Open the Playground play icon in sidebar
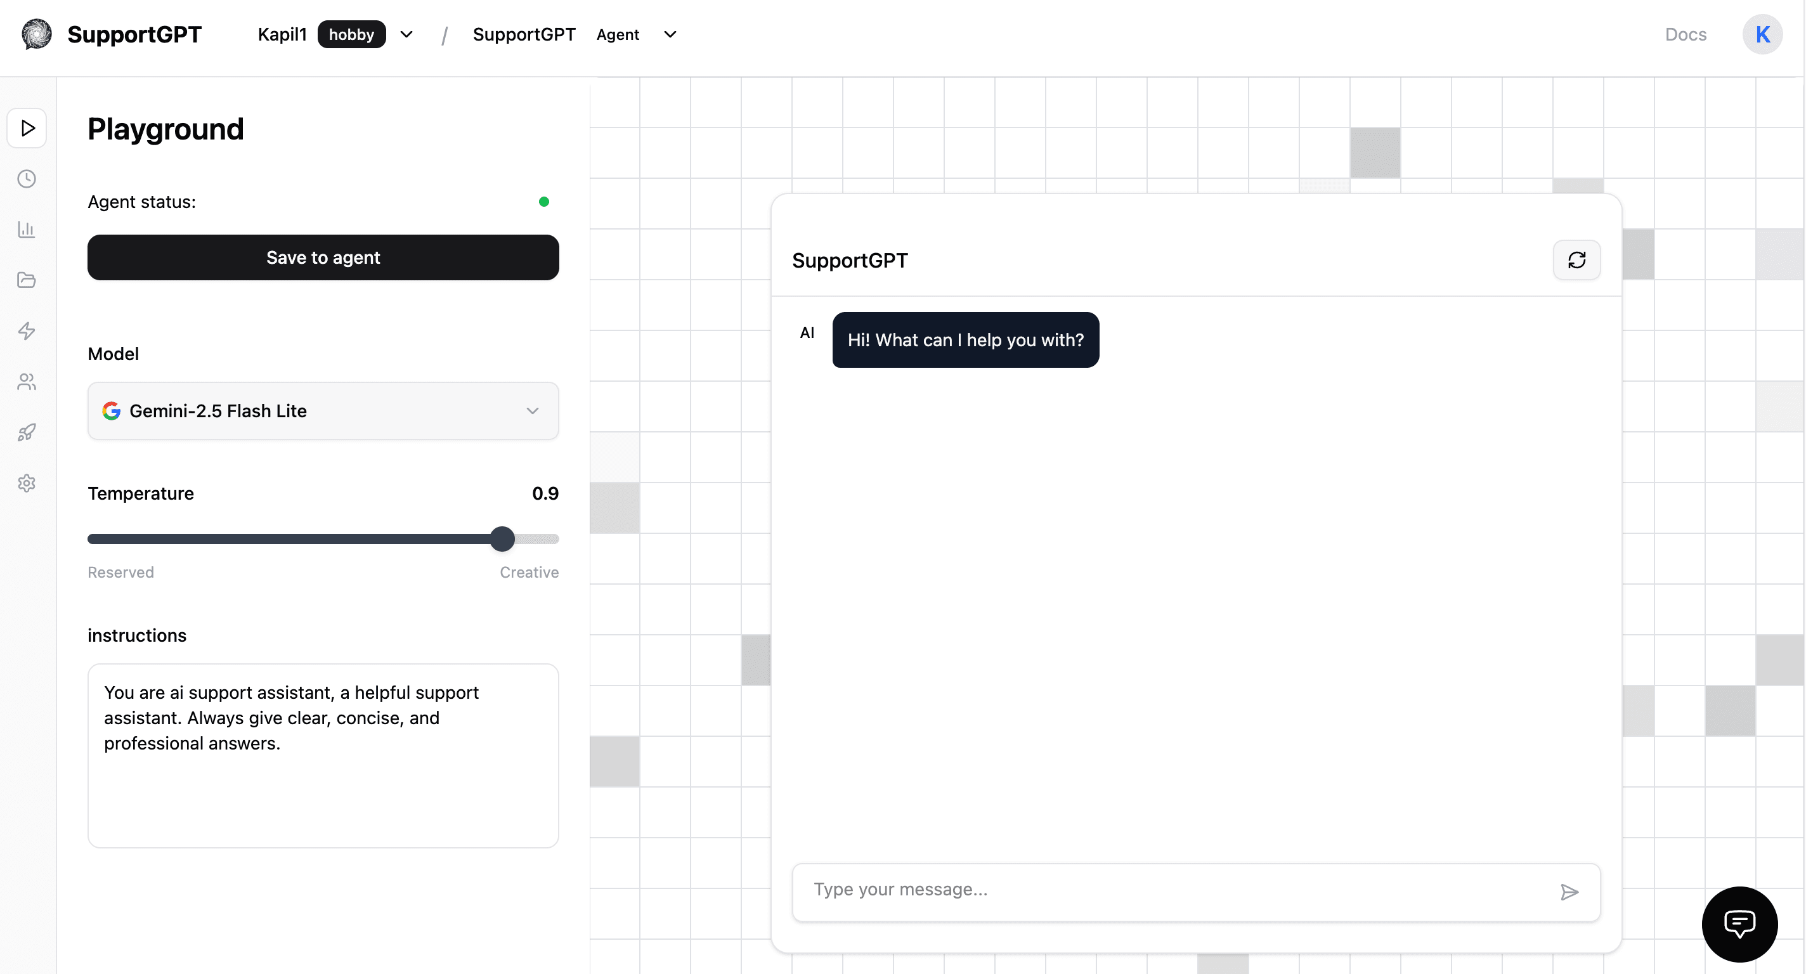The width and height of the screenshot is (1806, 974). [x=27, y=128]
